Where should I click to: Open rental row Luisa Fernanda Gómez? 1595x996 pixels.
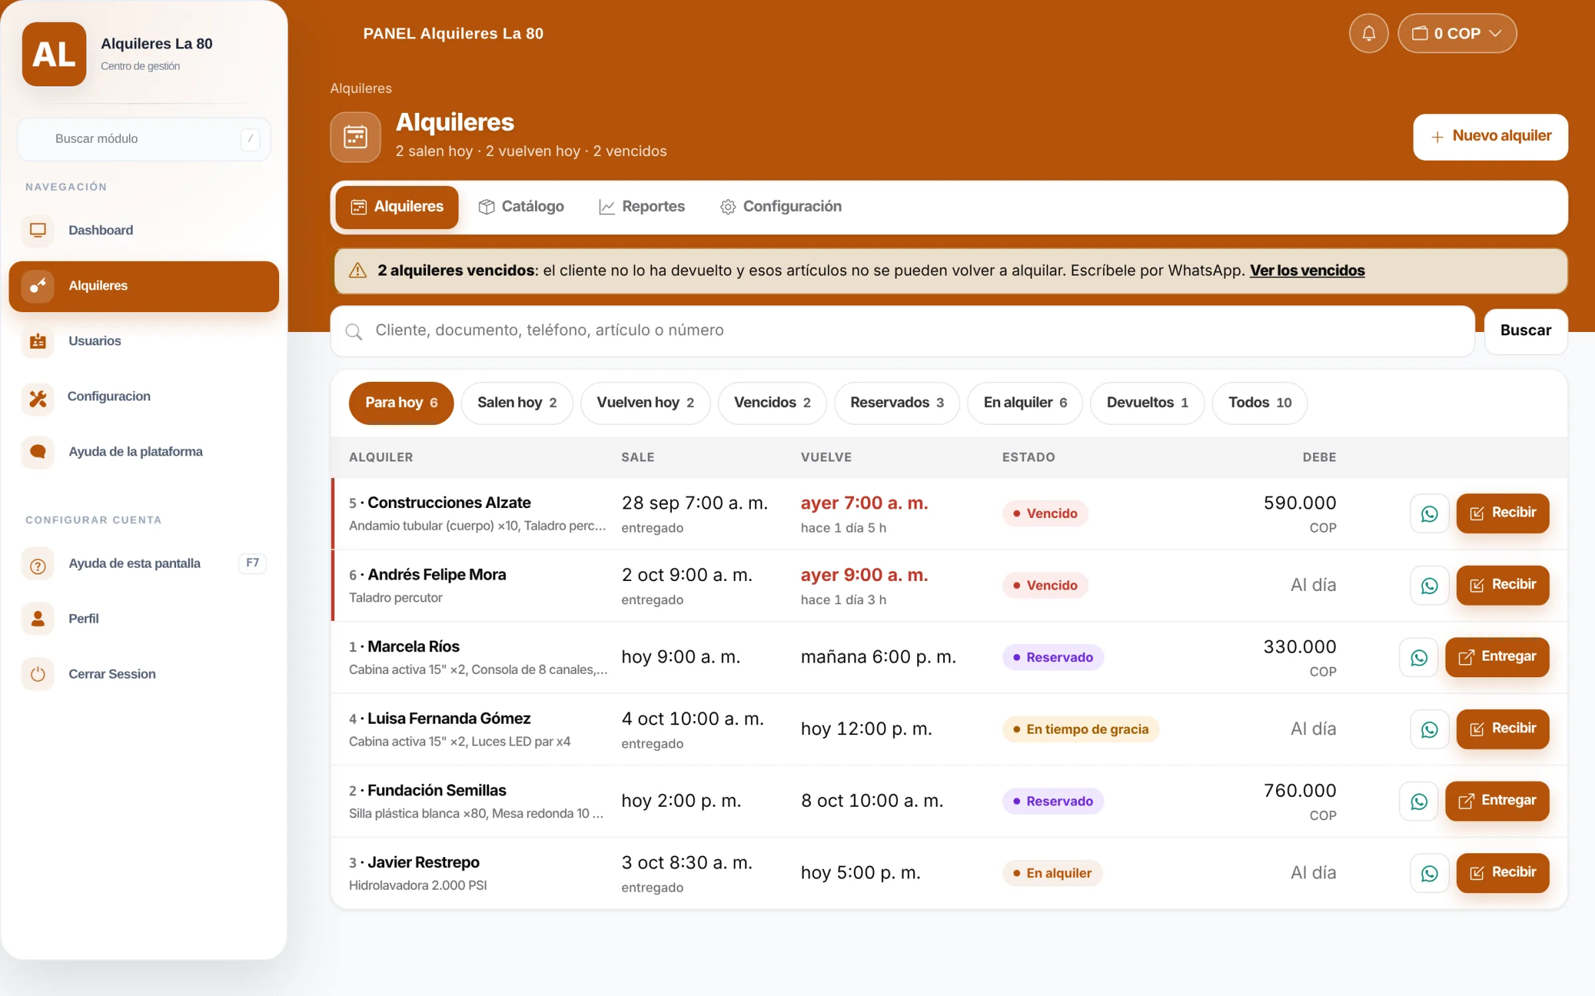[x=949, y=729]
